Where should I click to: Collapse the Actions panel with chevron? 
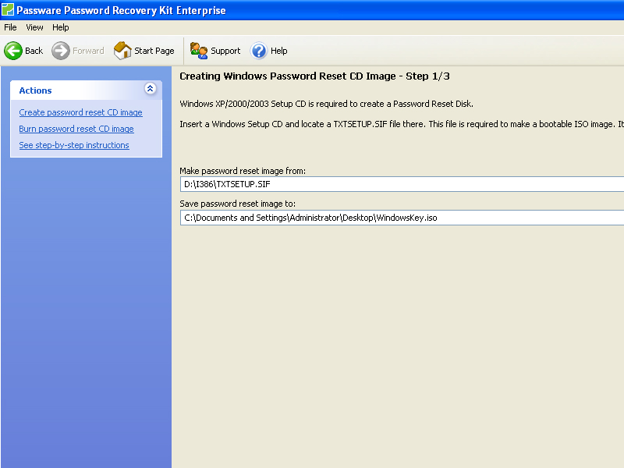click(x=151, y=90)
